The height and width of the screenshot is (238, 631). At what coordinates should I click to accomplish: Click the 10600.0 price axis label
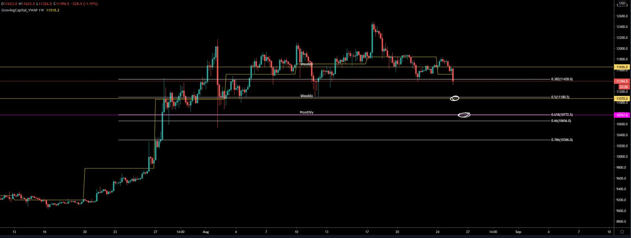coord(622,125)
